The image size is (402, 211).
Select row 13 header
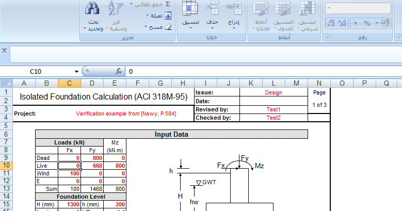point(6,189)
